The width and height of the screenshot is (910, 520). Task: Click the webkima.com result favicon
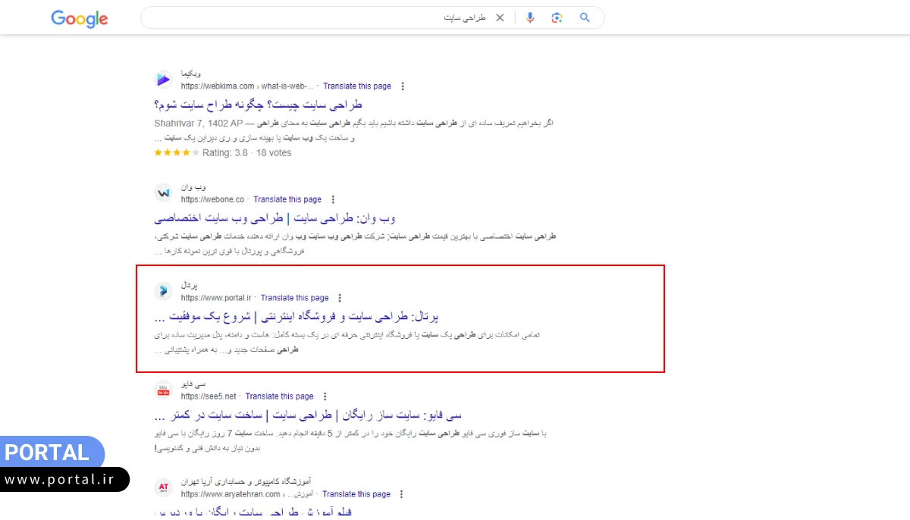coord(163,79)
